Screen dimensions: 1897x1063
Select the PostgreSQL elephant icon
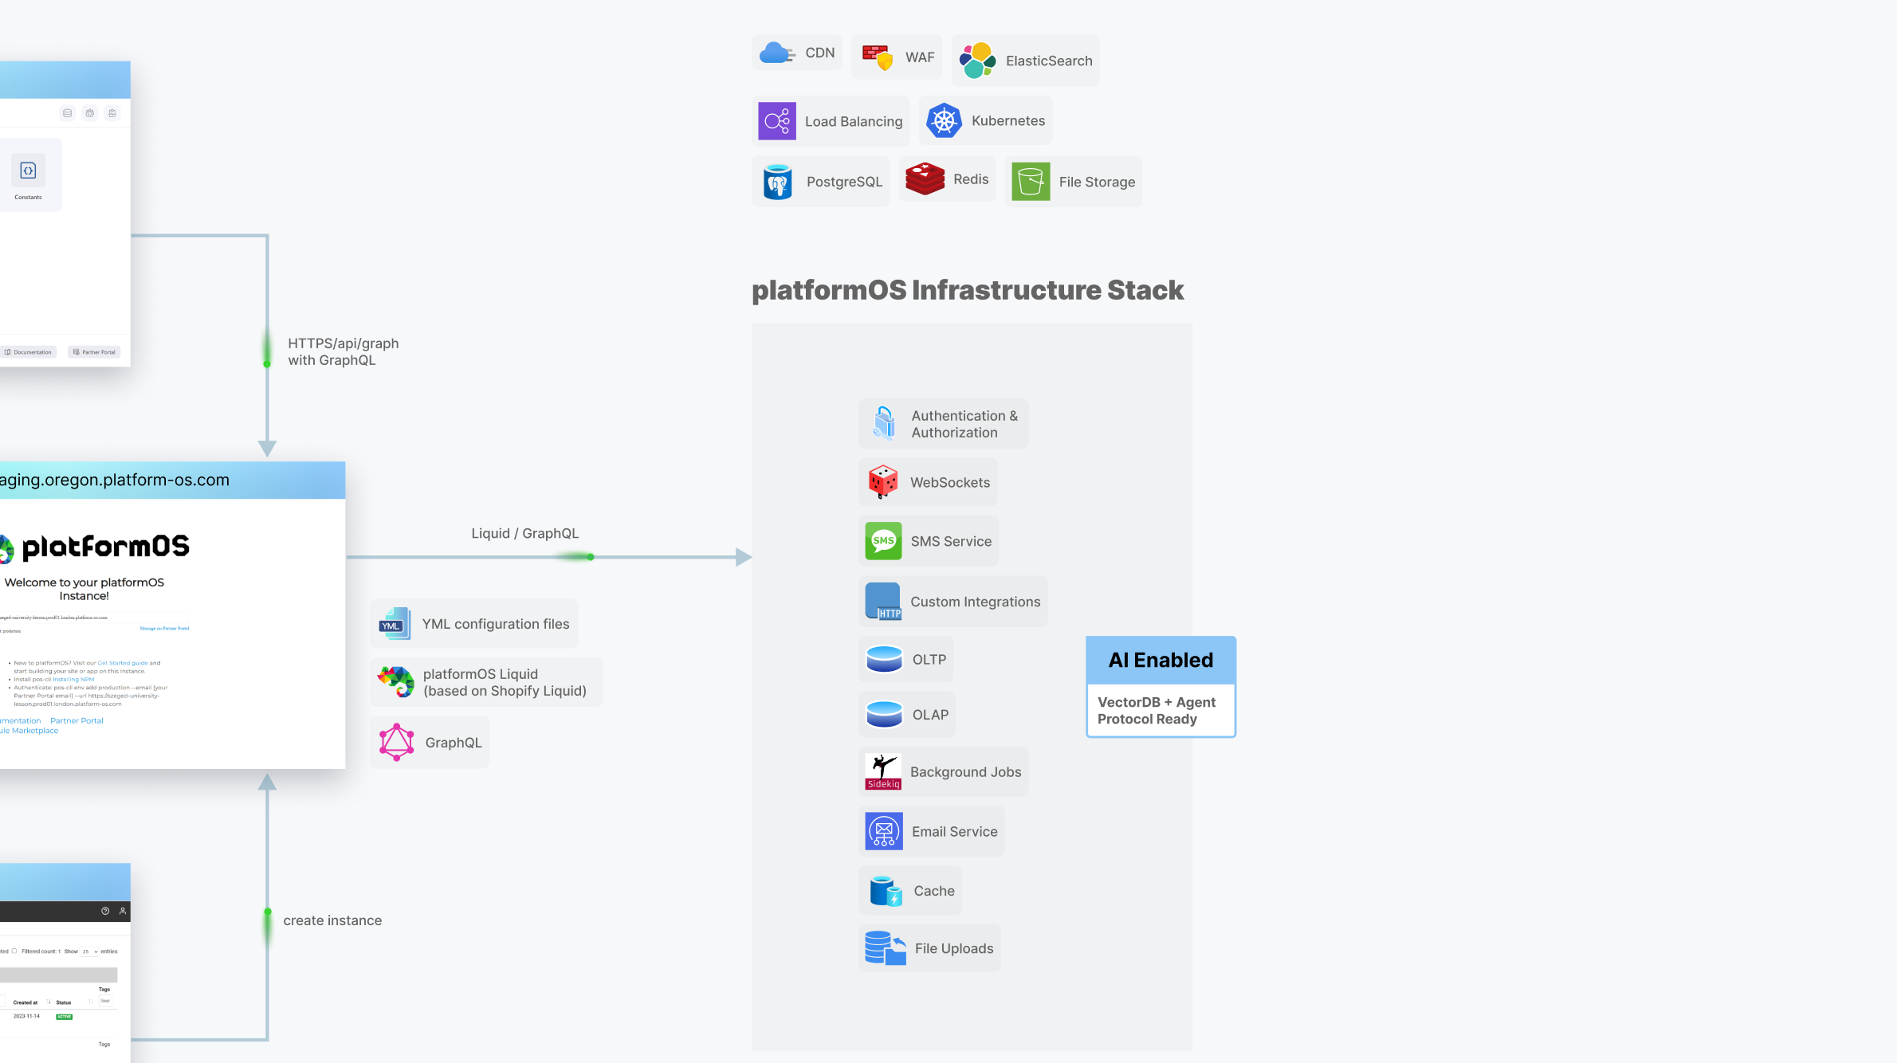[x=776, y=181]
